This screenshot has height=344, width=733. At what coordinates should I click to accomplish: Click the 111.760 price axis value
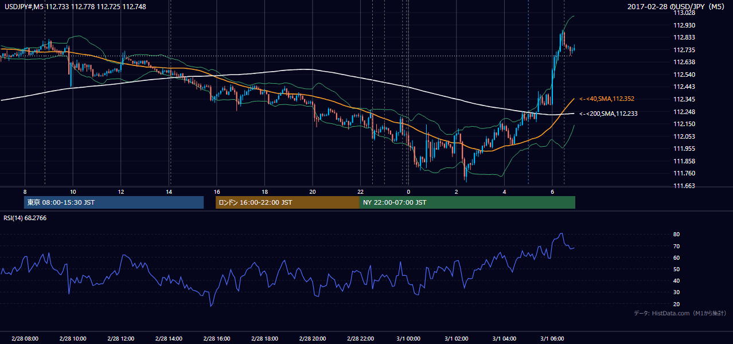click(x=684, y=173)
